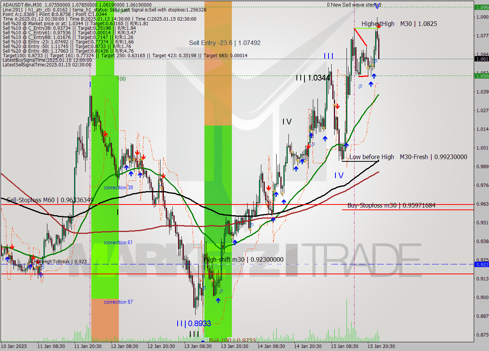489x351 pixels.
Task: Click the current price tag 1.061
Action: click(x=481, y=59)
